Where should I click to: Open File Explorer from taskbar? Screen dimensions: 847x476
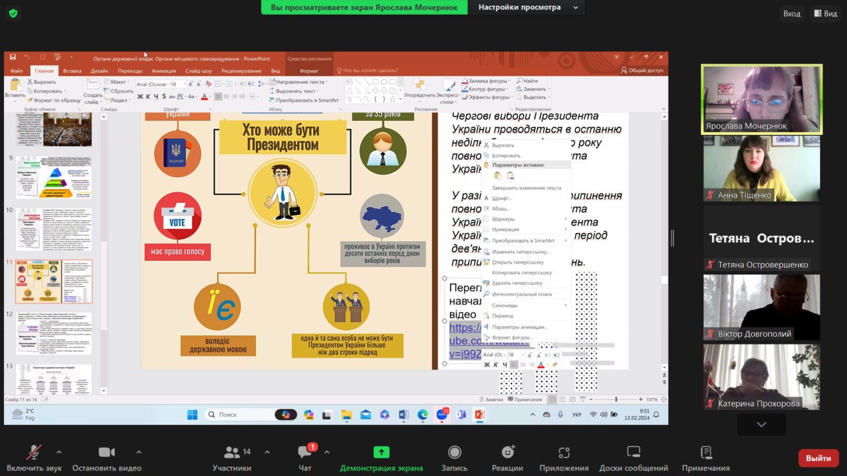click(x=347, y=415)
